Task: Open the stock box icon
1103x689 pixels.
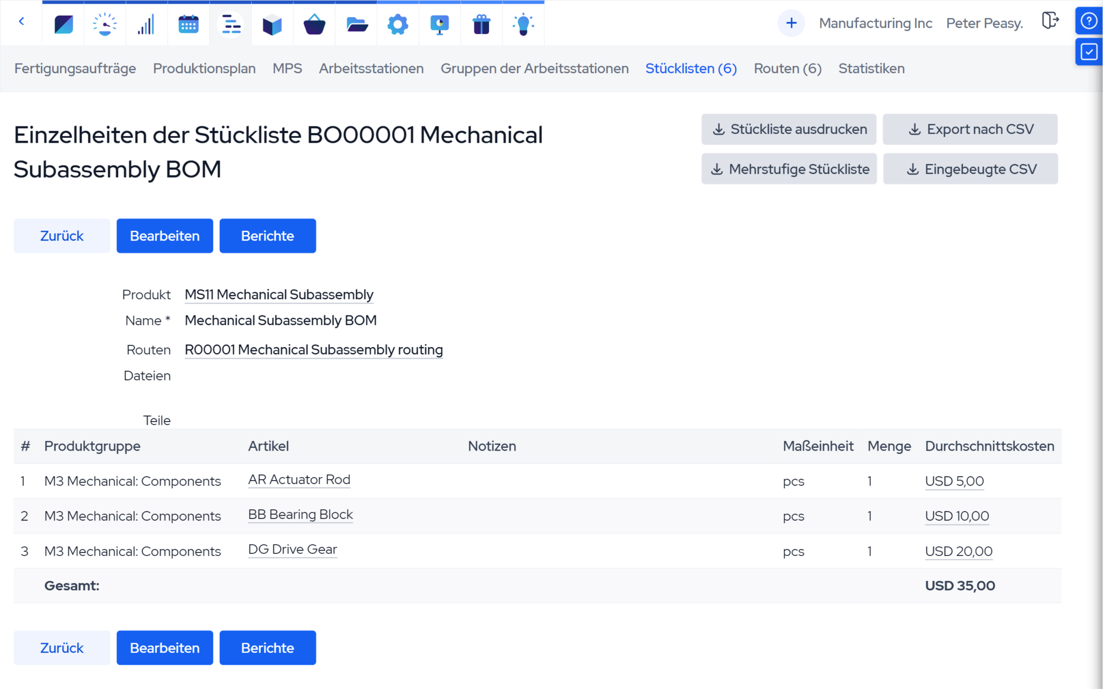Action: [272, 24]
